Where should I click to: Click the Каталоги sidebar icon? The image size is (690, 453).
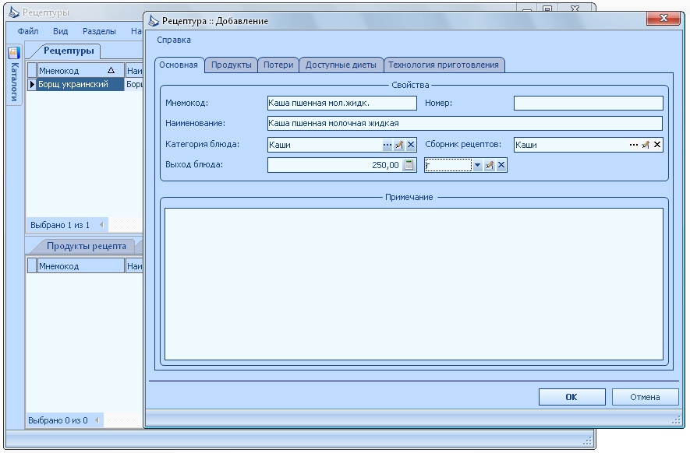coord(14,53)
